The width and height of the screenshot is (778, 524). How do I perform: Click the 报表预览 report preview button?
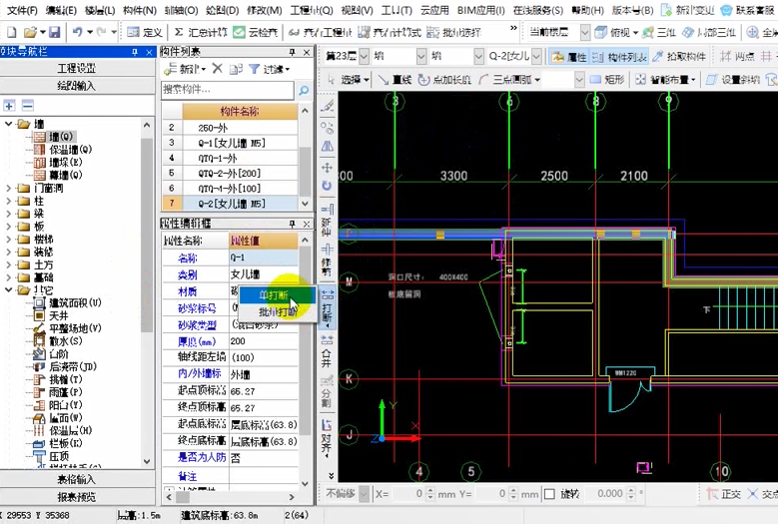click(x=77, y=496)
